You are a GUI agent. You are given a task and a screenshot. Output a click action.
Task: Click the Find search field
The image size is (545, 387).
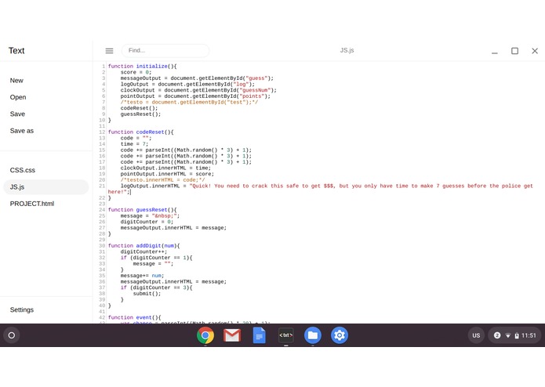(165, 51)
